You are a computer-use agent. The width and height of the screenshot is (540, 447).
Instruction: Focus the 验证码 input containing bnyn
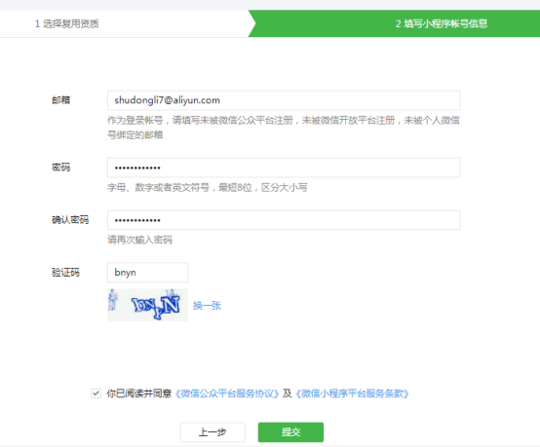[148, 272]
